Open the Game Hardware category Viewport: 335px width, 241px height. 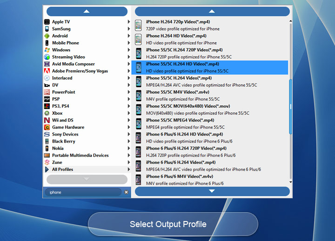pos(87,127)
